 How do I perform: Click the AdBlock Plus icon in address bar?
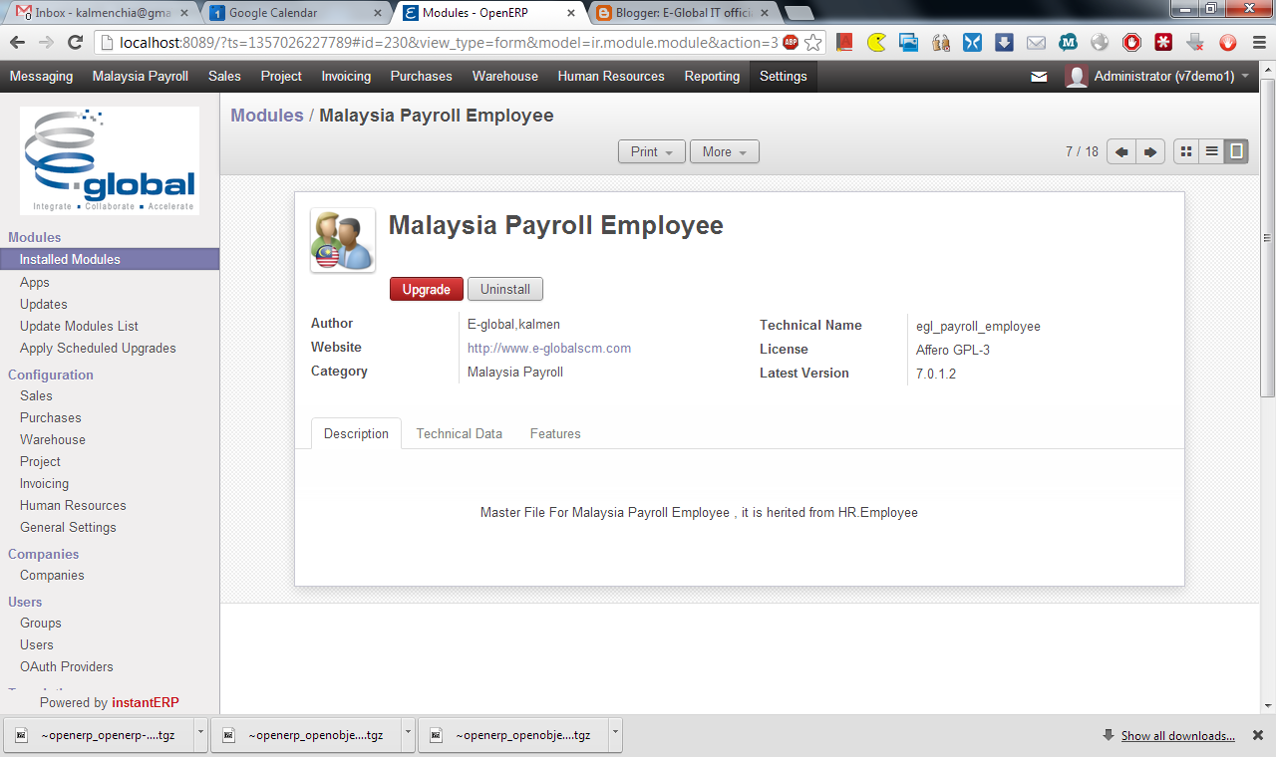point(791,42)
